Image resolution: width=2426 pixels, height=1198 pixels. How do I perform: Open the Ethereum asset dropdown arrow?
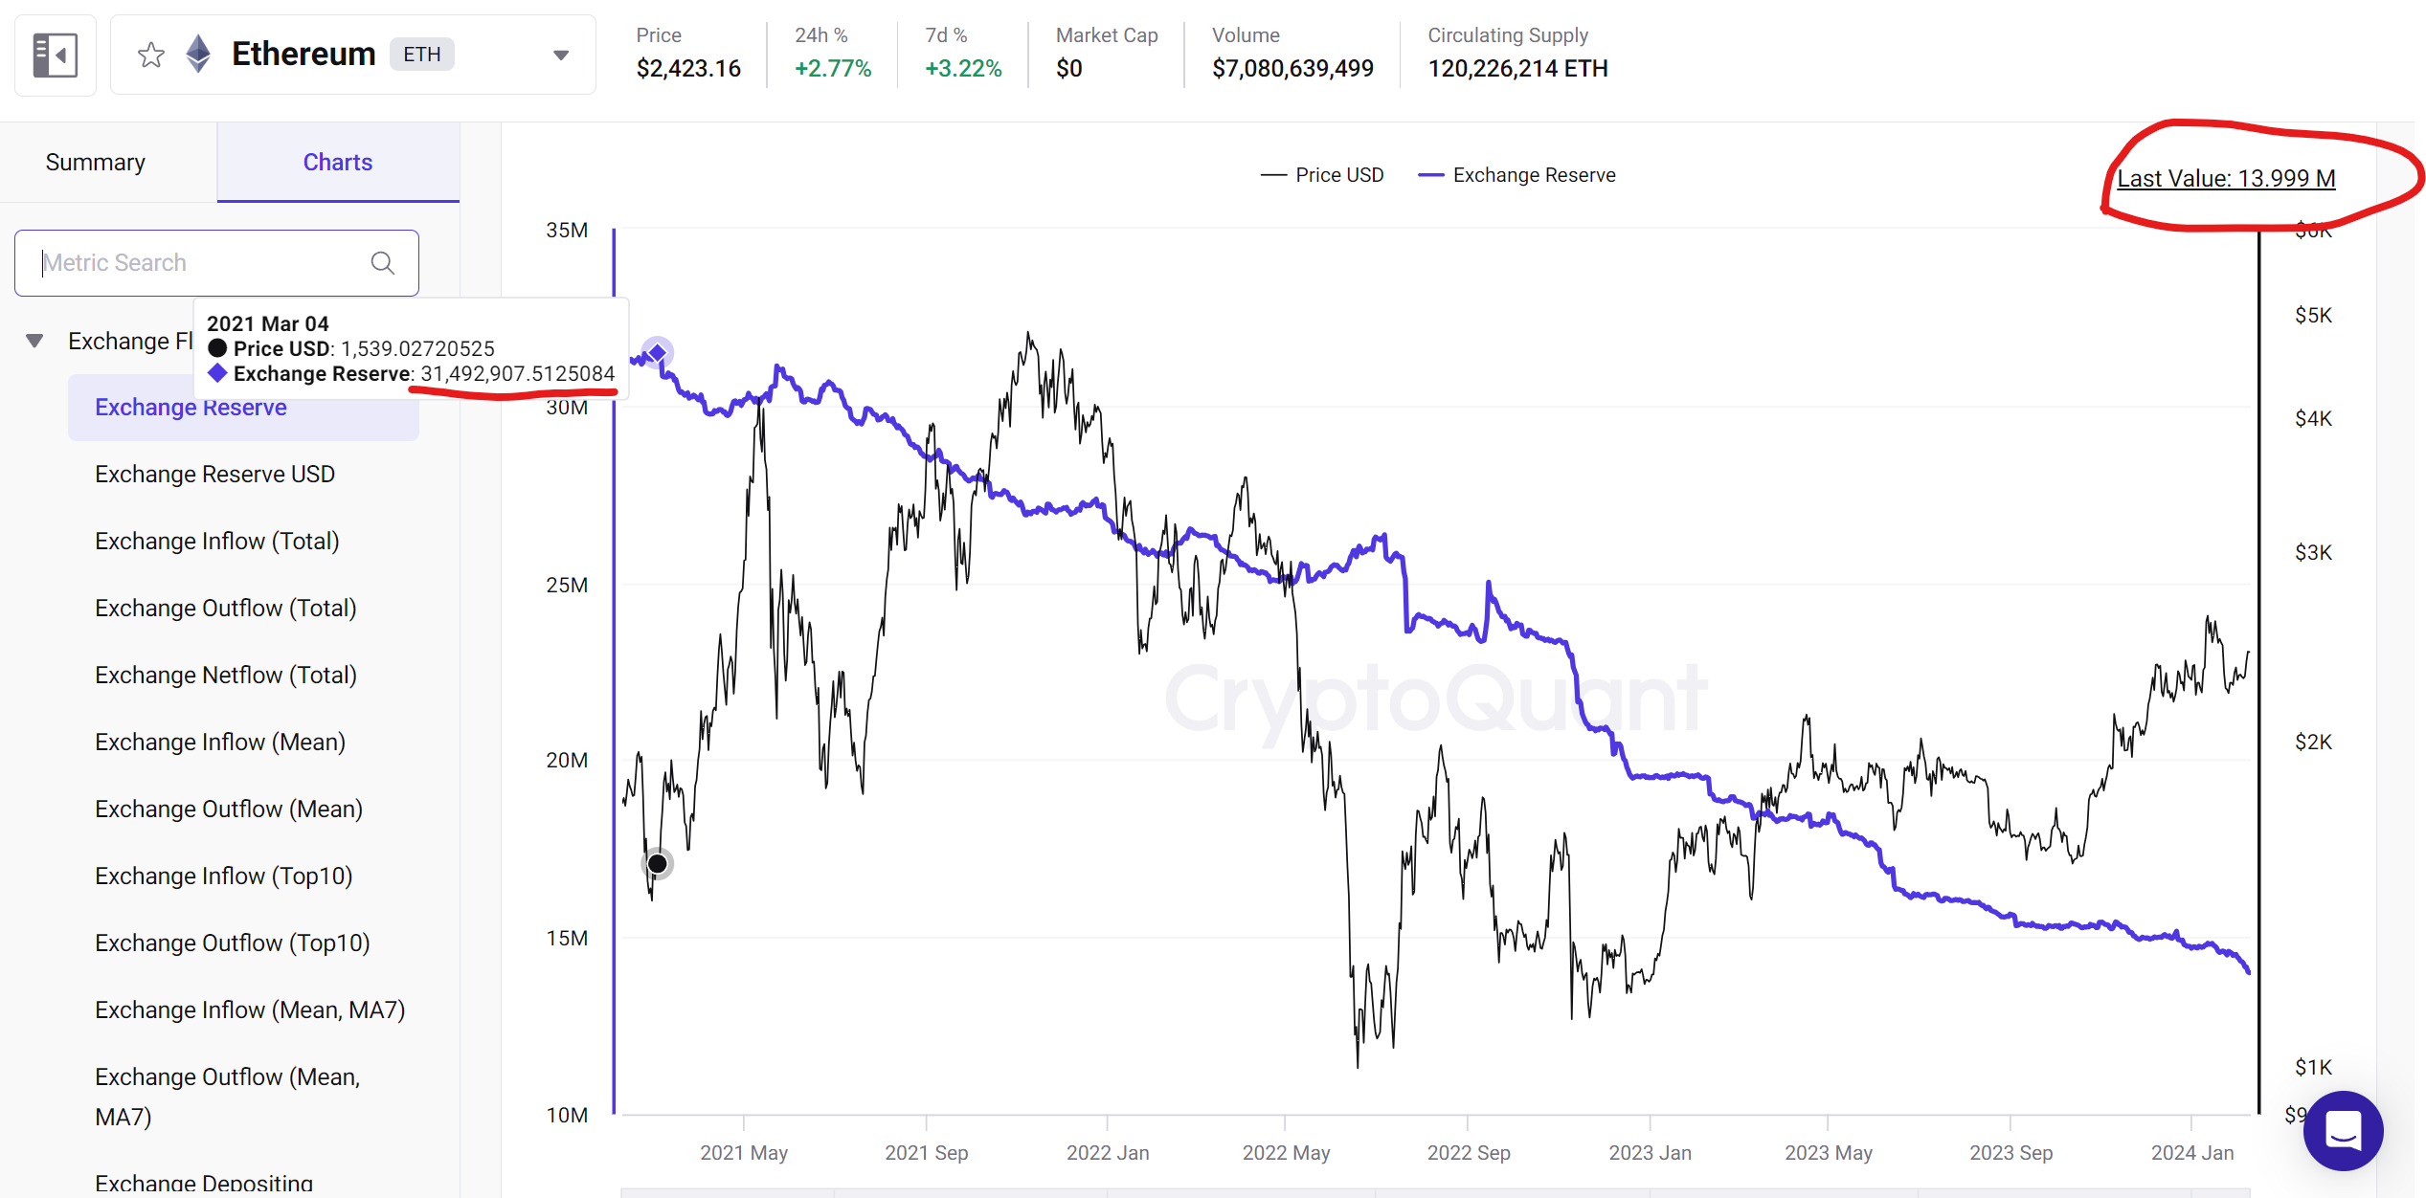(x=561, y=55)
